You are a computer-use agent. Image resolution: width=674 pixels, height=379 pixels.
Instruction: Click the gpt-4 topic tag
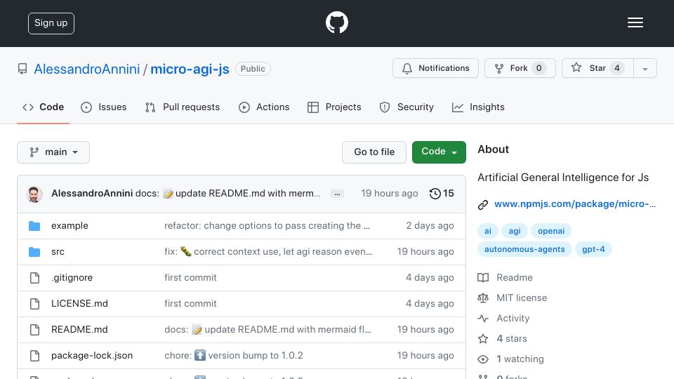(593, 249)
